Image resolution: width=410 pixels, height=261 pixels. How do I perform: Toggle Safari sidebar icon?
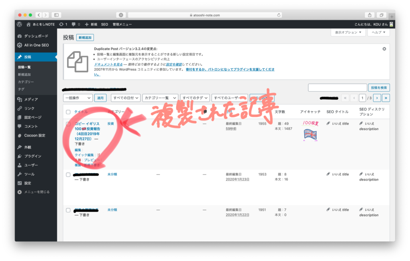56,15
